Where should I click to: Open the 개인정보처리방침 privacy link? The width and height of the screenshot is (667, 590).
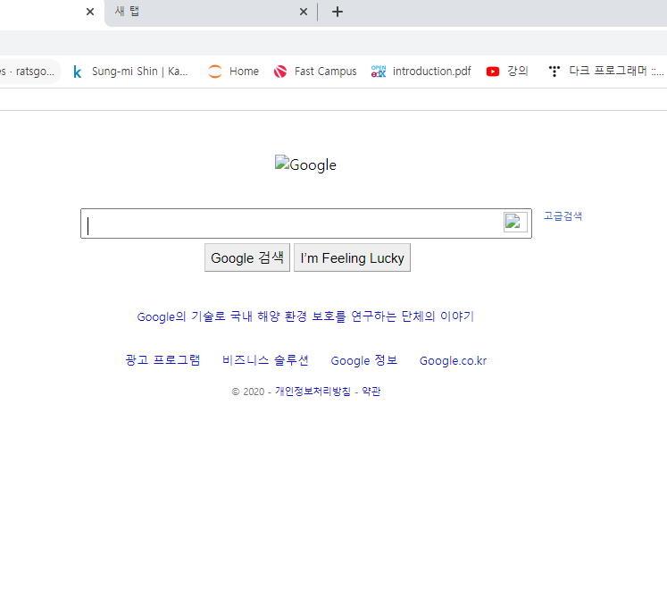pyautogui.click(x=313, y=391)
